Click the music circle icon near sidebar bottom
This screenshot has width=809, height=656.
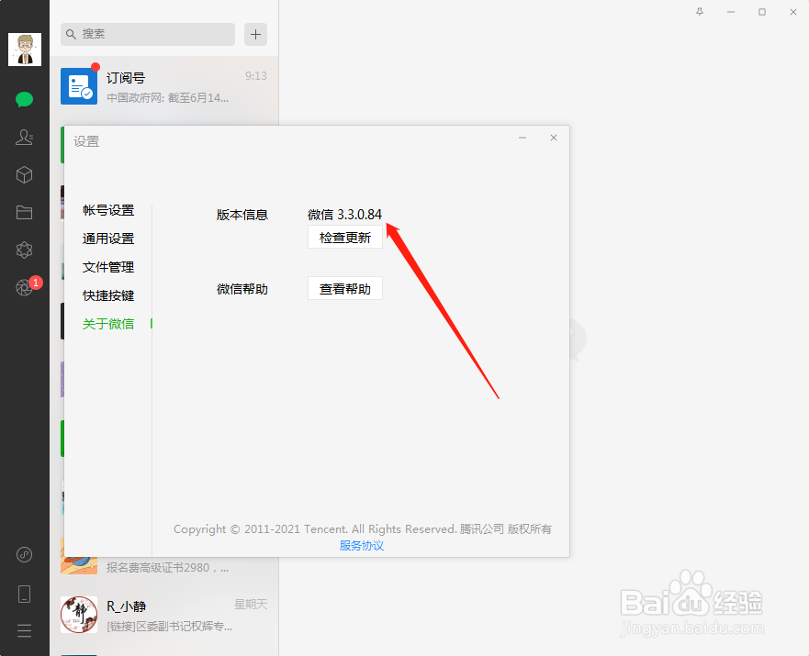(24, 554)
